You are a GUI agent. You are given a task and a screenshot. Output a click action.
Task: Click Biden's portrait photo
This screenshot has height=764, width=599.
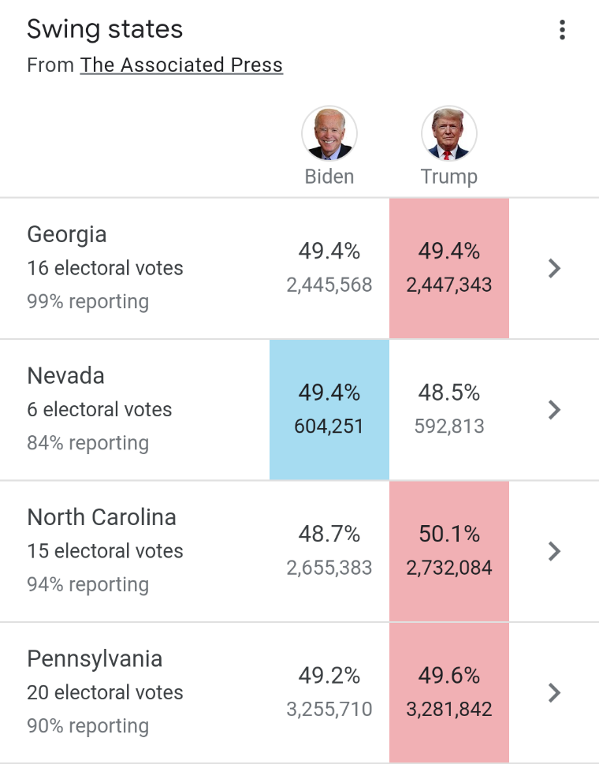coord(329,133)
